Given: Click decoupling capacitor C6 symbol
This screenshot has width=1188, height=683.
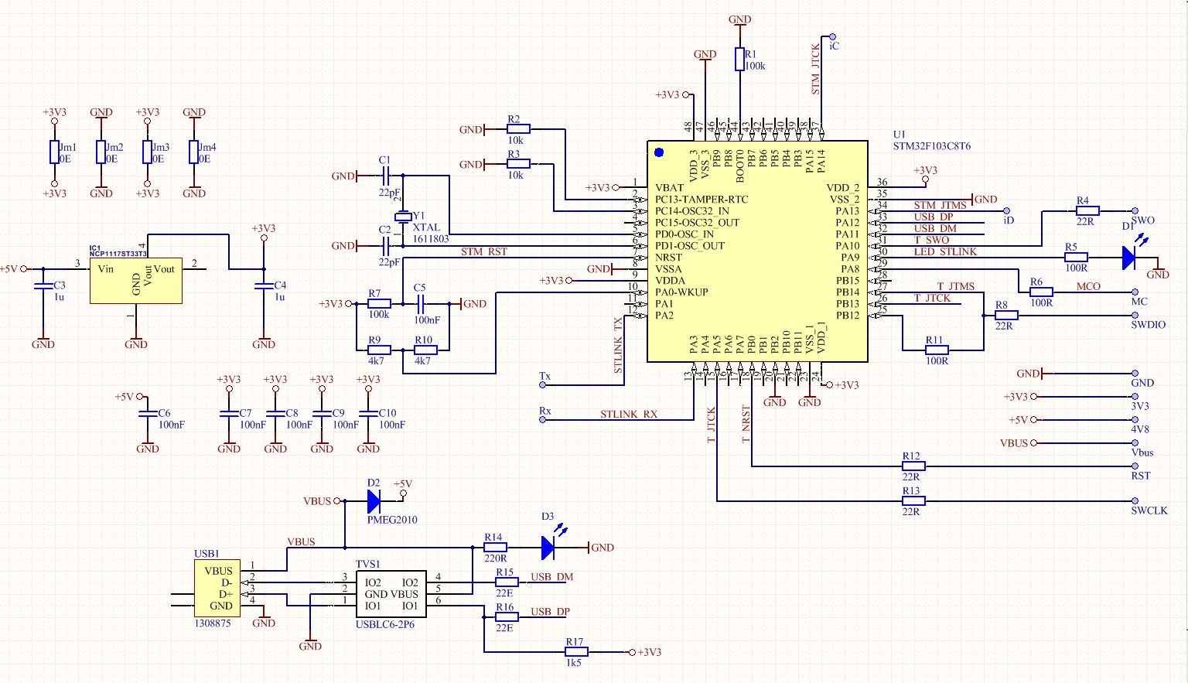Looking at the screenshot, I should point(147,414).
